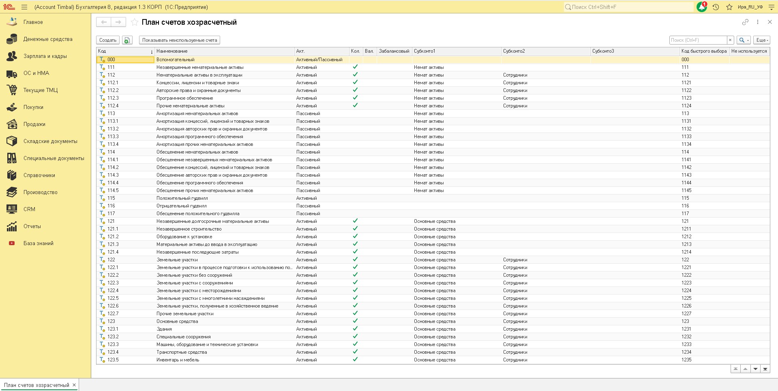Open the Главное section icon
Viewport: 778px width, 391px height.
click(x=12, y=22)
